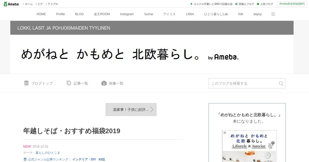Viewport: 309px width, 162px height.
Task: Click the book cover image in sidebar
Action: pyautogui.click(x=249, y=146)
